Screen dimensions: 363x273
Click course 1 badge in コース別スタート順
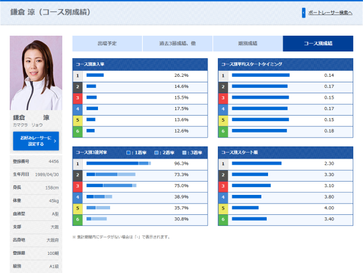tap(223, 164)
